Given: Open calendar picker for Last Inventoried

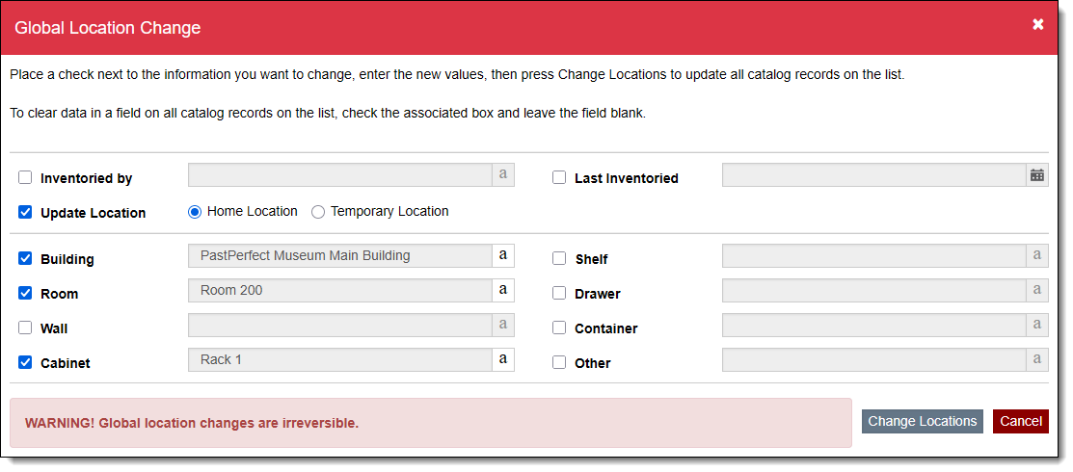Looking at the screenshot, I should click(1037, 175).
